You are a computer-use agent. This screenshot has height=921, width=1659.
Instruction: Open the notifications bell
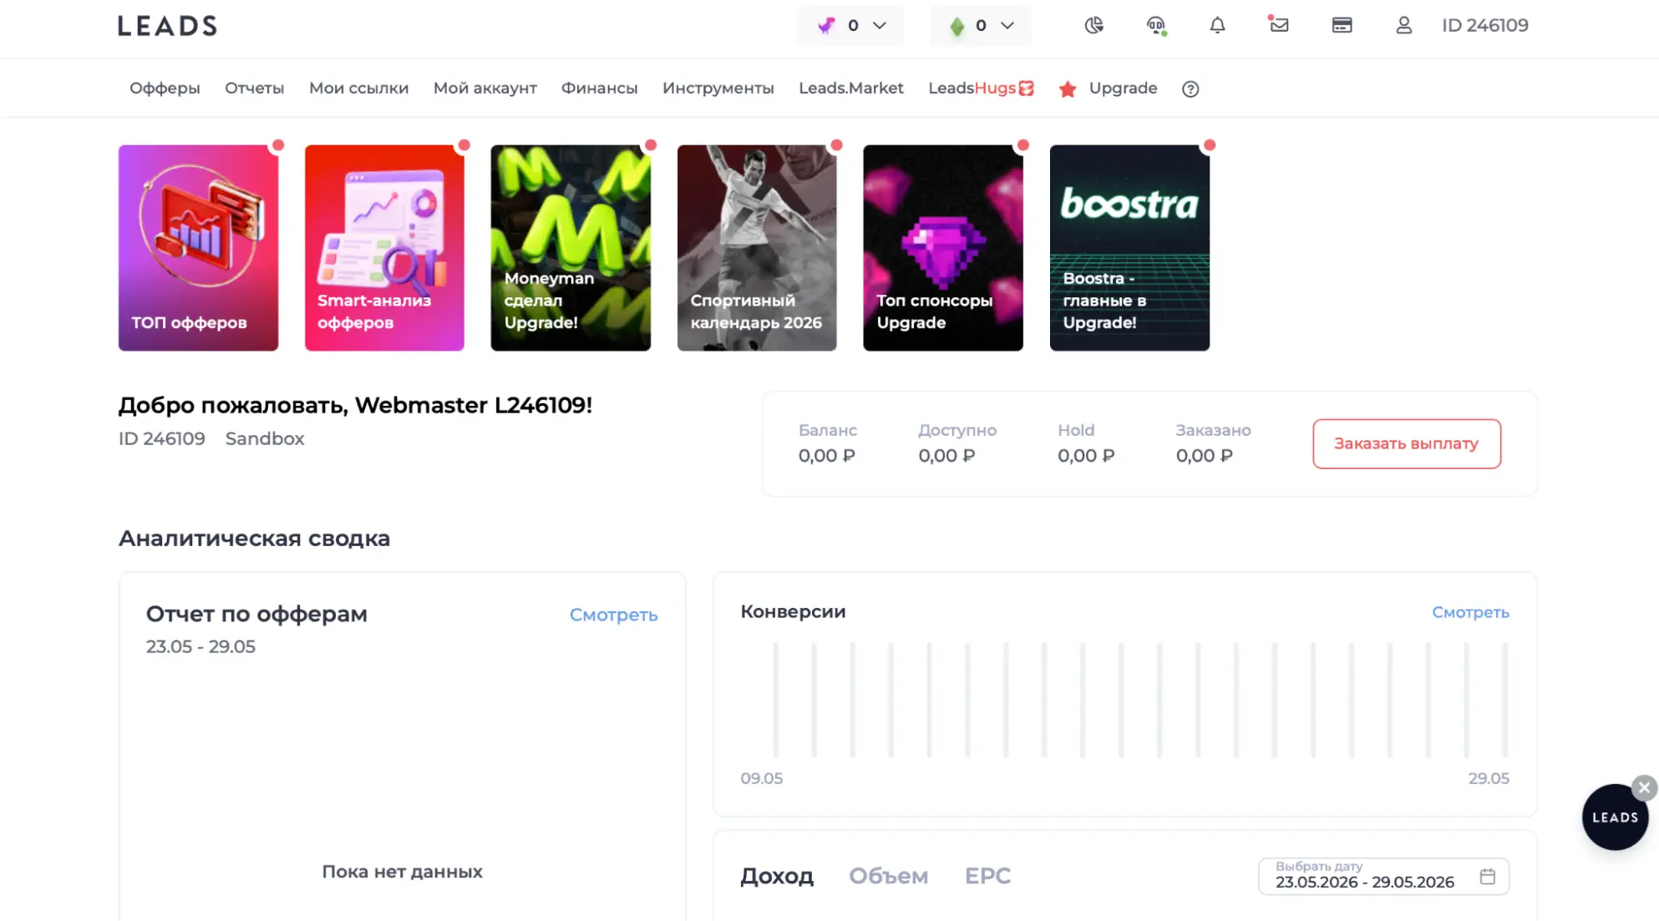pos(1217,25)
